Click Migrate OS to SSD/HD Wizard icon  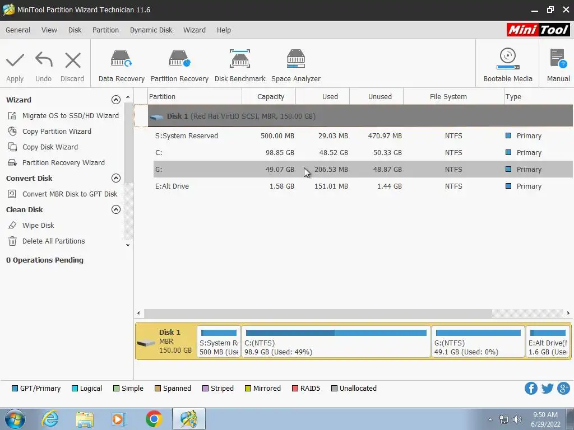pyautogui.click(x=12, y=116)
